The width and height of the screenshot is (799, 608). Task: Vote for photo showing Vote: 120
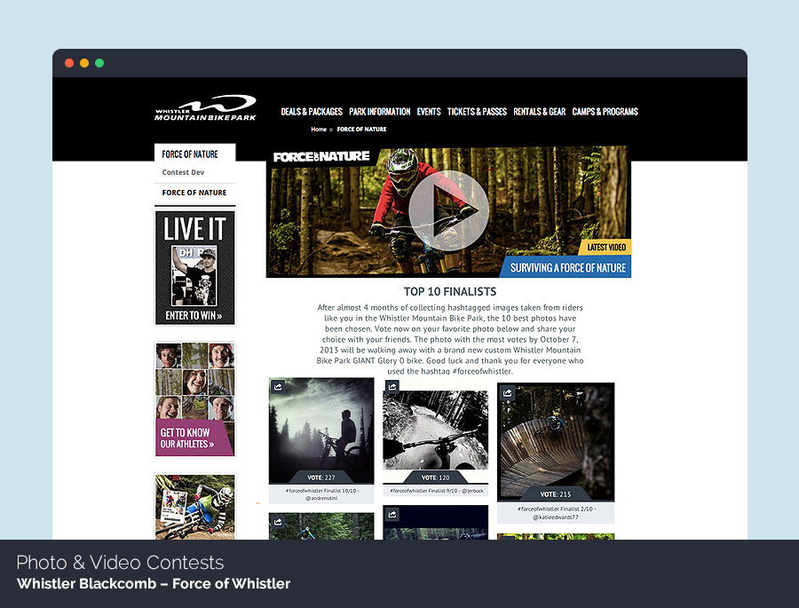pyautogui.click(x=436, y=478)
